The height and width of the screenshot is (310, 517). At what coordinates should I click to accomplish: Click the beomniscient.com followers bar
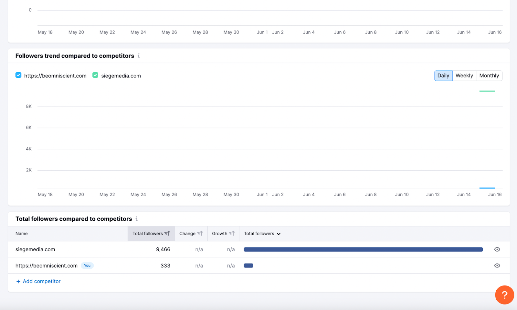click(248, 265)
